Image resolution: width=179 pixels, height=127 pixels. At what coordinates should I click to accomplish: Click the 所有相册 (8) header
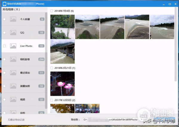coord(11,10)
